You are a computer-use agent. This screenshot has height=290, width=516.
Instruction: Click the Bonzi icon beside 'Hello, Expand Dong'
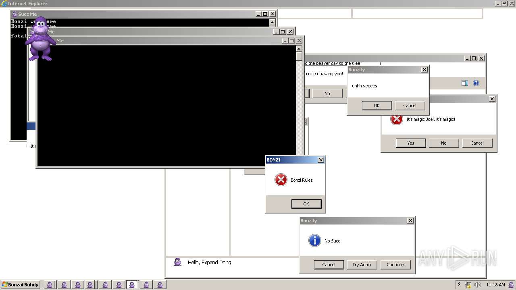pos(177,262)
